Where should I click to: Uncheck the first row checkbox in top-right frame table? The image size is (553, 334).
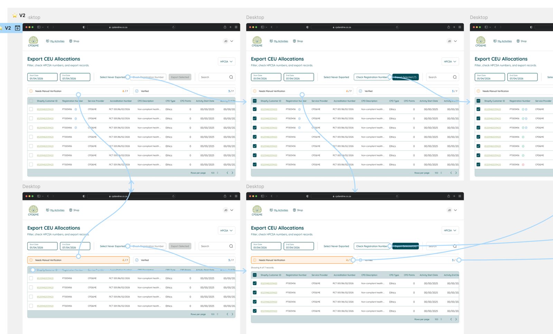coord(478,109)
